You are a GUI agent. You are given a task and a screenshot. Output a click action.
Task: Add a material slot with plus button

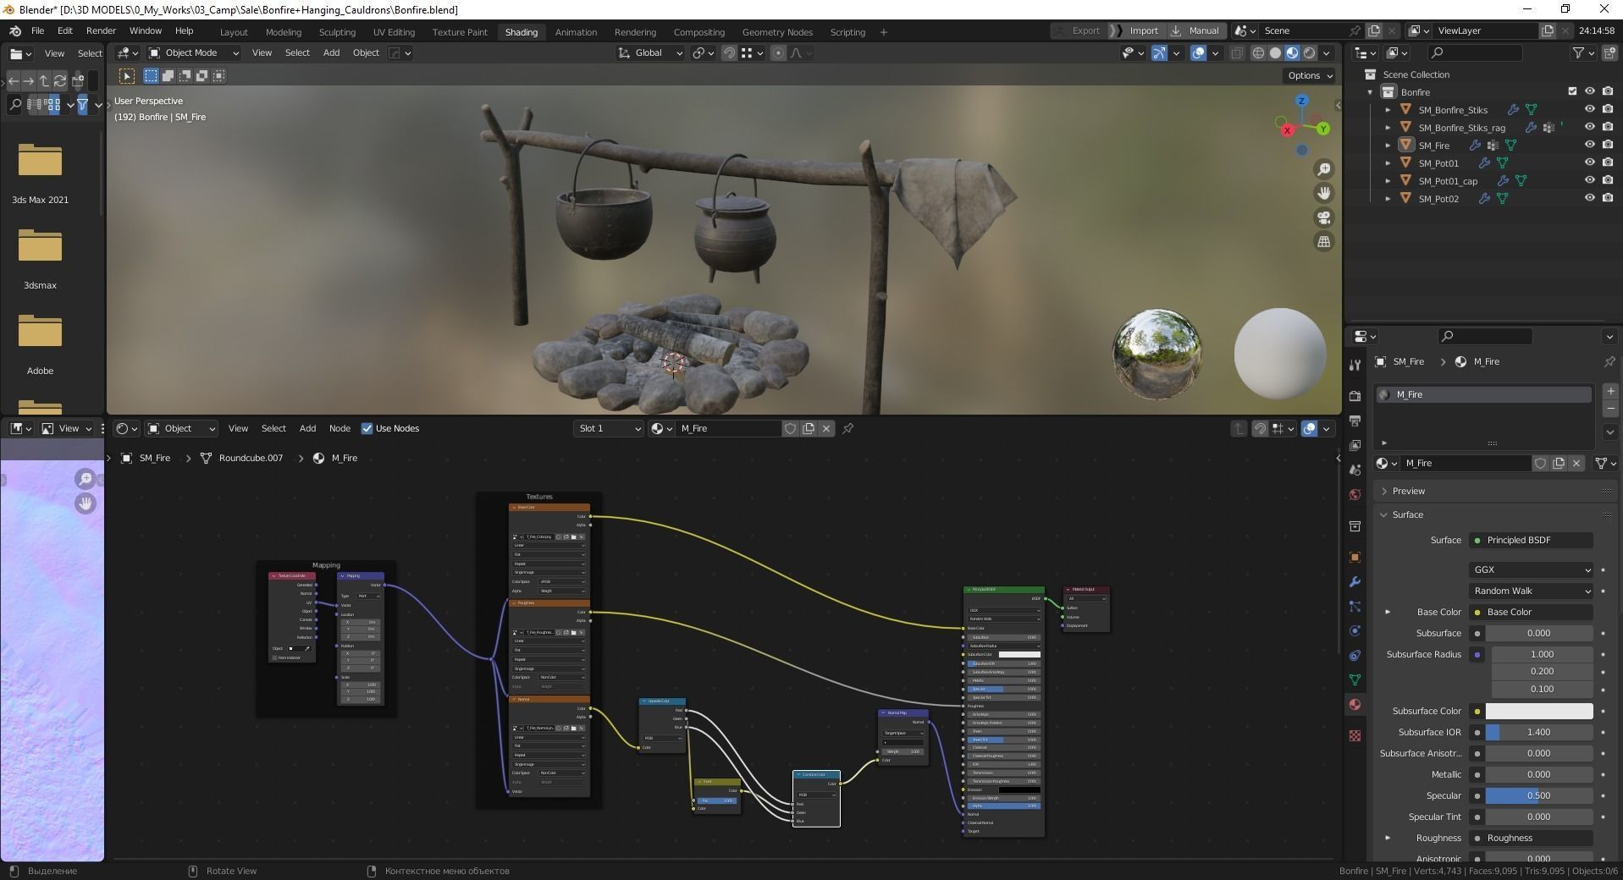coord(1609,393)
